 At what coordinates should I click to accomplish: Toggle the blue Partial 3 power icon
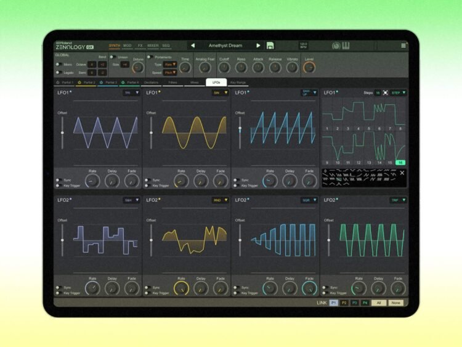101,83
